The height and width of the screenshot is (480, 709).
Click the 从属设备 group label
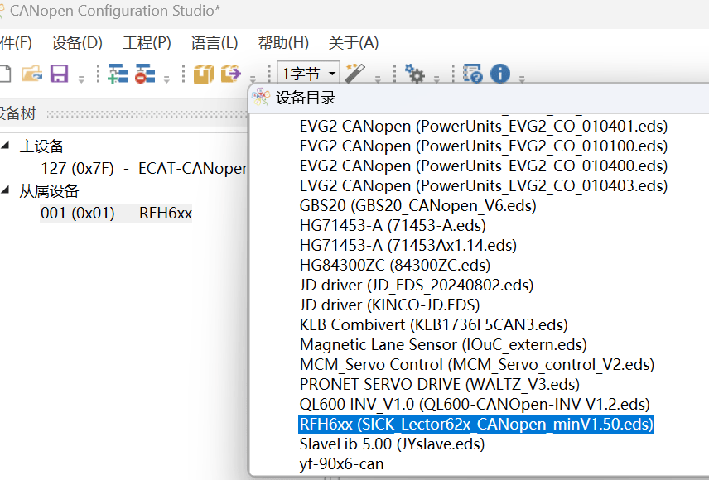pyautogui.click(x=49, y=190)
